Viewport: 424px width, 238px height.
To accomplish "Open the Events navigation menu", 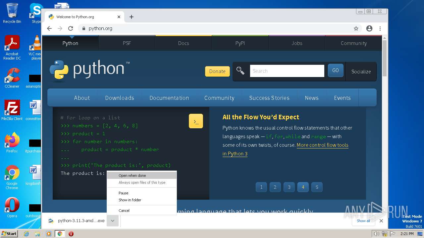I will click(x=342, y=98).
